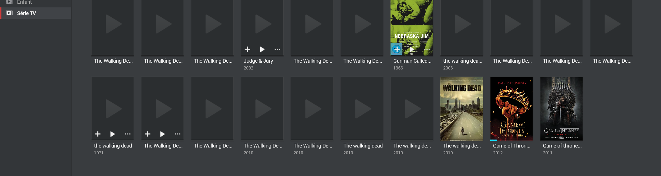
Task: Play 'the walking dead' 1971 via overlay play icon
Action: click(x=113, y=134)
